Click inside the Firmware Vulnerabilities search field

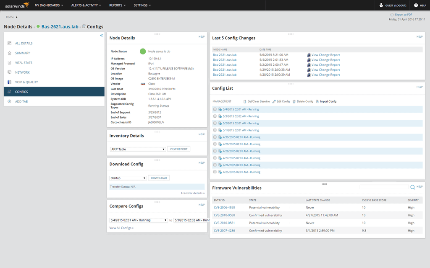[385, 187]
